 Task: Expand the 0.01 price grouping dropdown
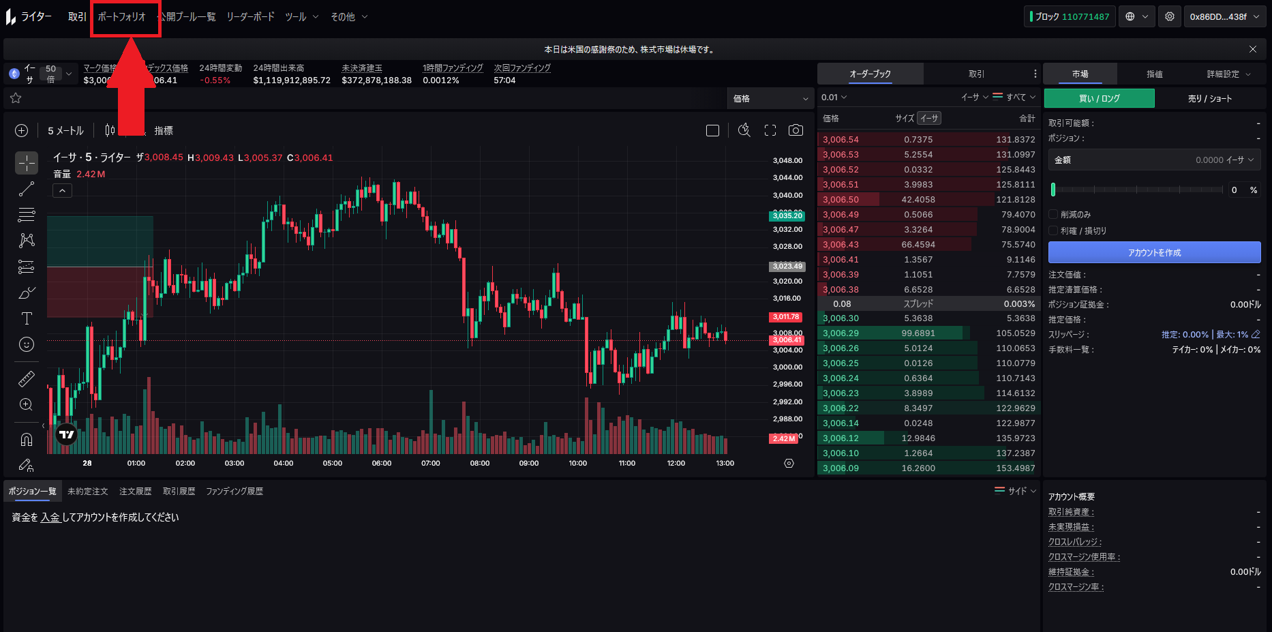click(x=834, y=97)
